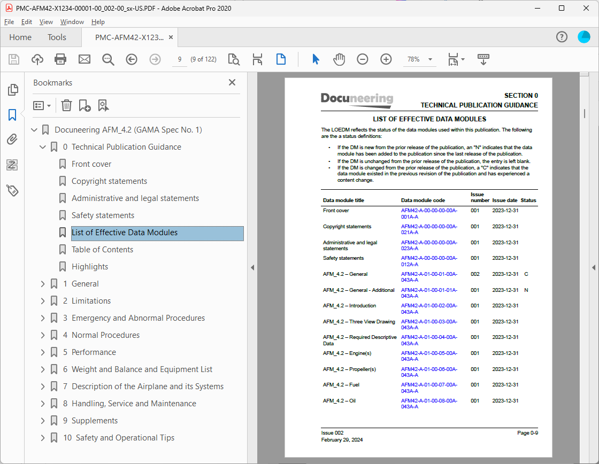Toggle the Bookmarks panel icon

coord(12,114)
